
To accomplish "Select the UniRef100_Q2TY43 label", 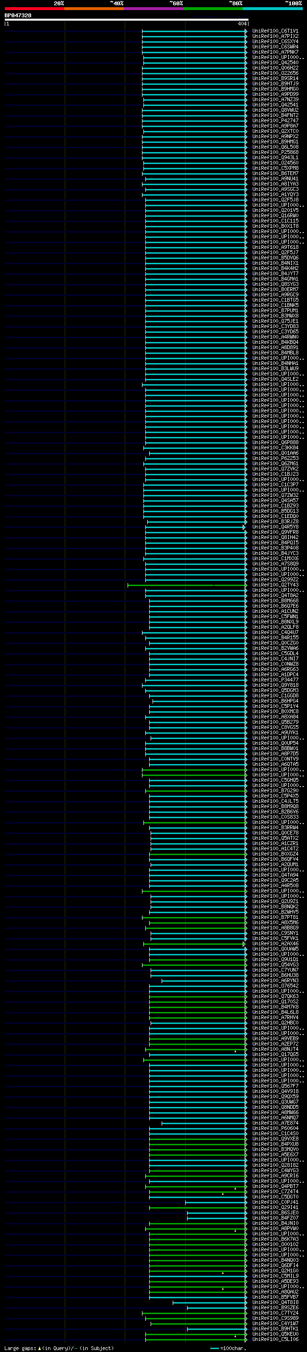I will [275, 585].
